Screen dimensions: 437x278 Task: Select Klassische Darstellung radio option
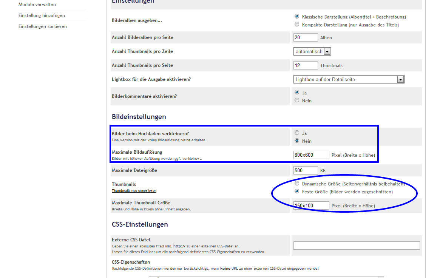coord(297,17)
